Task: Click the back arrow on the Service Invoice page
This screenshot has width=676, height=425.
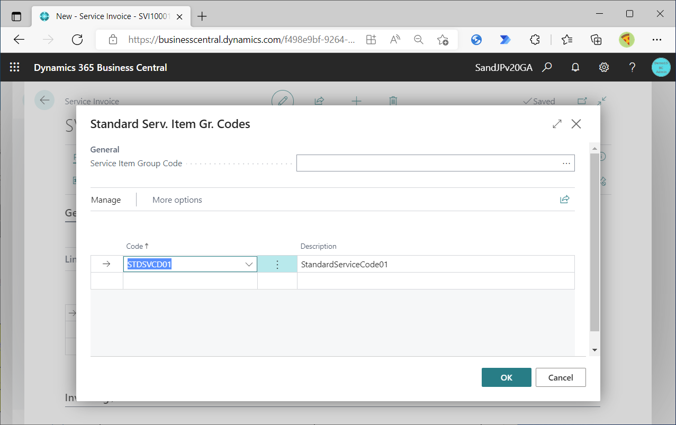Action: pos(44,100)
